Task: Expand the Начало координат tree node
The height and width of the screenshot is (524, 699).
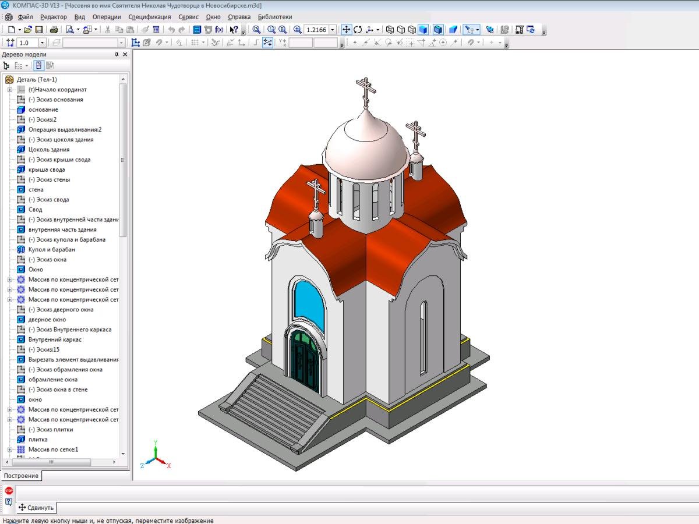Action: coord(10,90)
